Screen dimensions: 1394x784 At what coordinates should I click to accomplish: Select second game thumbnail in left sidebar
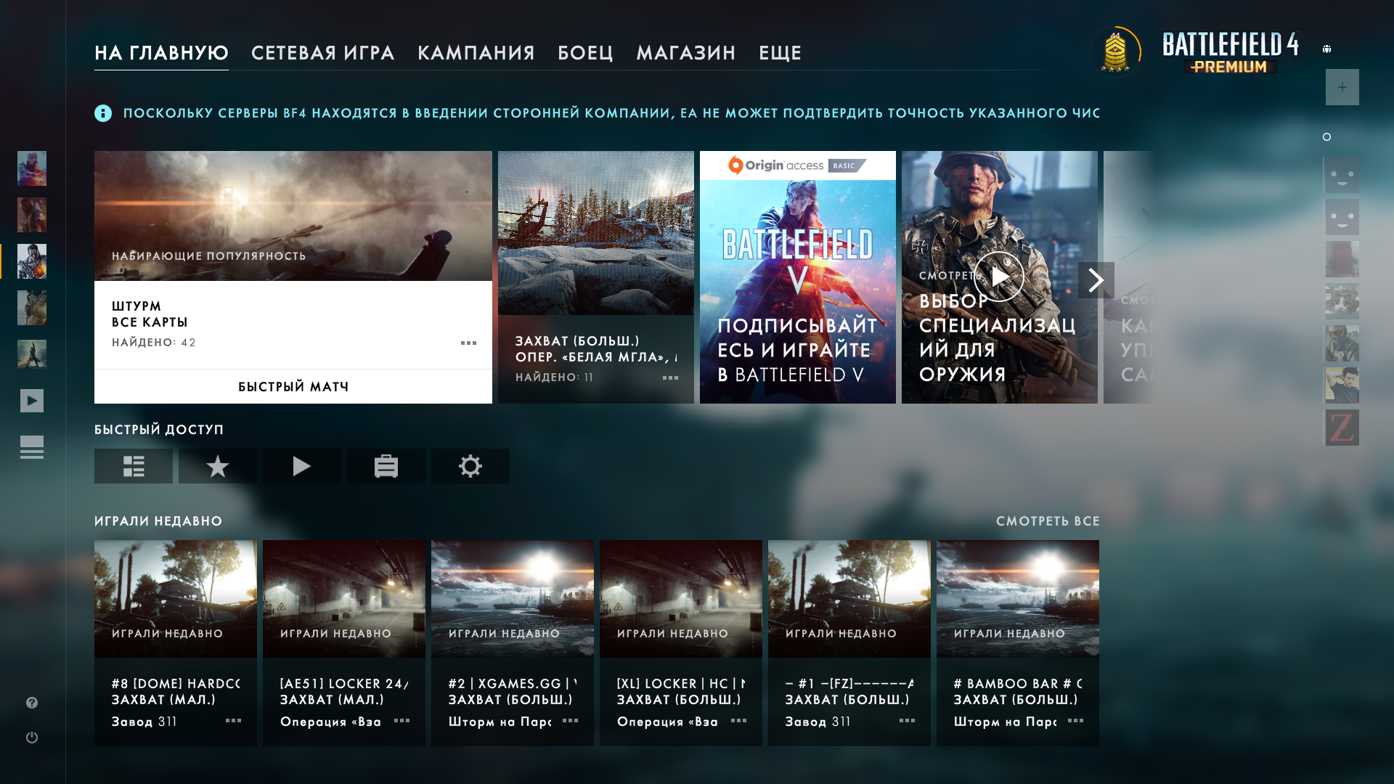(32, 215)
